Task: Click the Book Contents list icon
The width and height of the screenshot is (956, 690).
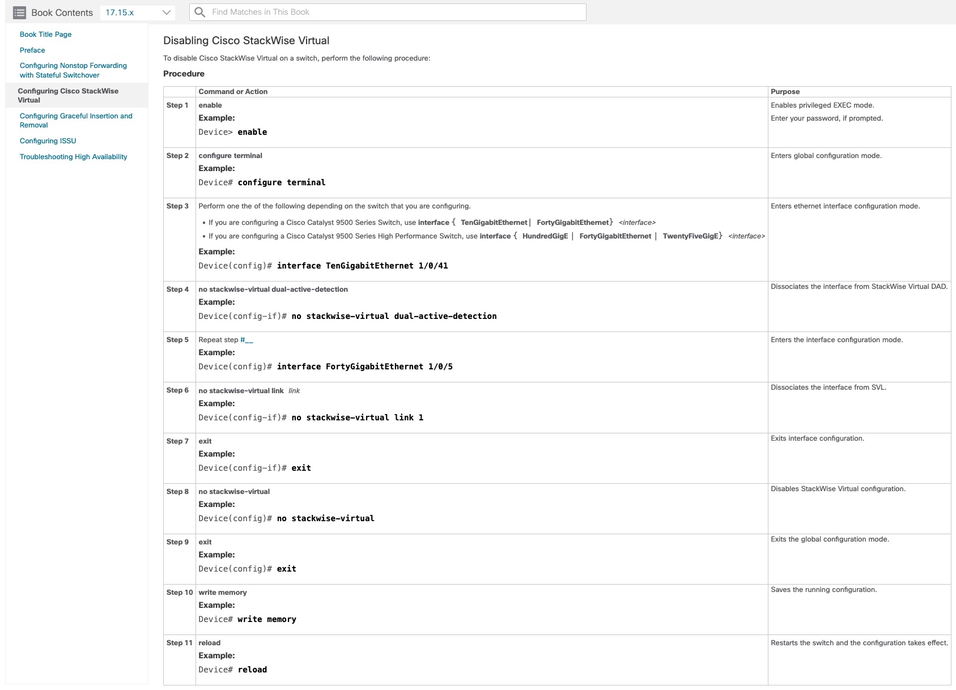Action: tap(19, 12)
